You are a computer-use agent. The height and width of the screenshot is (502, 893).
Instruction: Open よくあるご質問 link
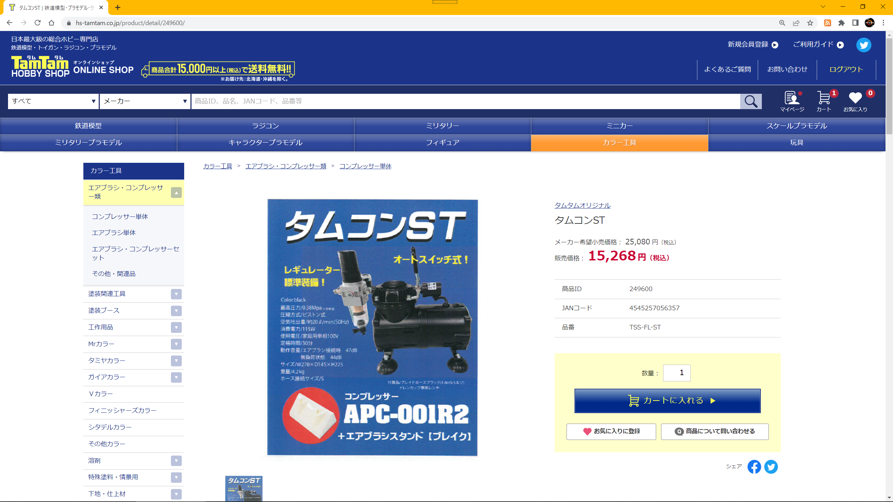tap(727, 69)
